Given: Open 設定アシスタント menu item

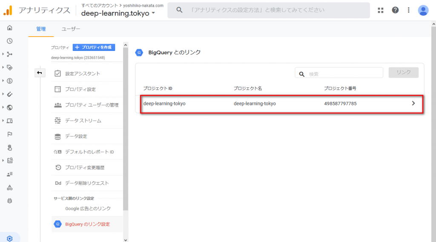Looking at the screenshot, I should coord(87,73).
